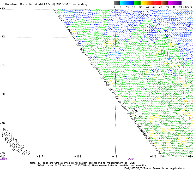Screen dimensions: 193x170
Task: Click the Rapidscat Corrected Winds title text
Action: (46, 4)
